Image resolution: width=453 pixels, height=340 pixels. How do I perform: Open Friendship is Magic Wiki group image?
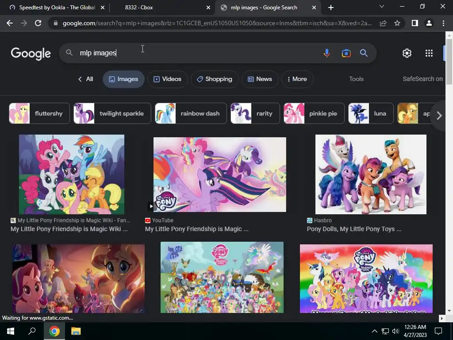72,174
